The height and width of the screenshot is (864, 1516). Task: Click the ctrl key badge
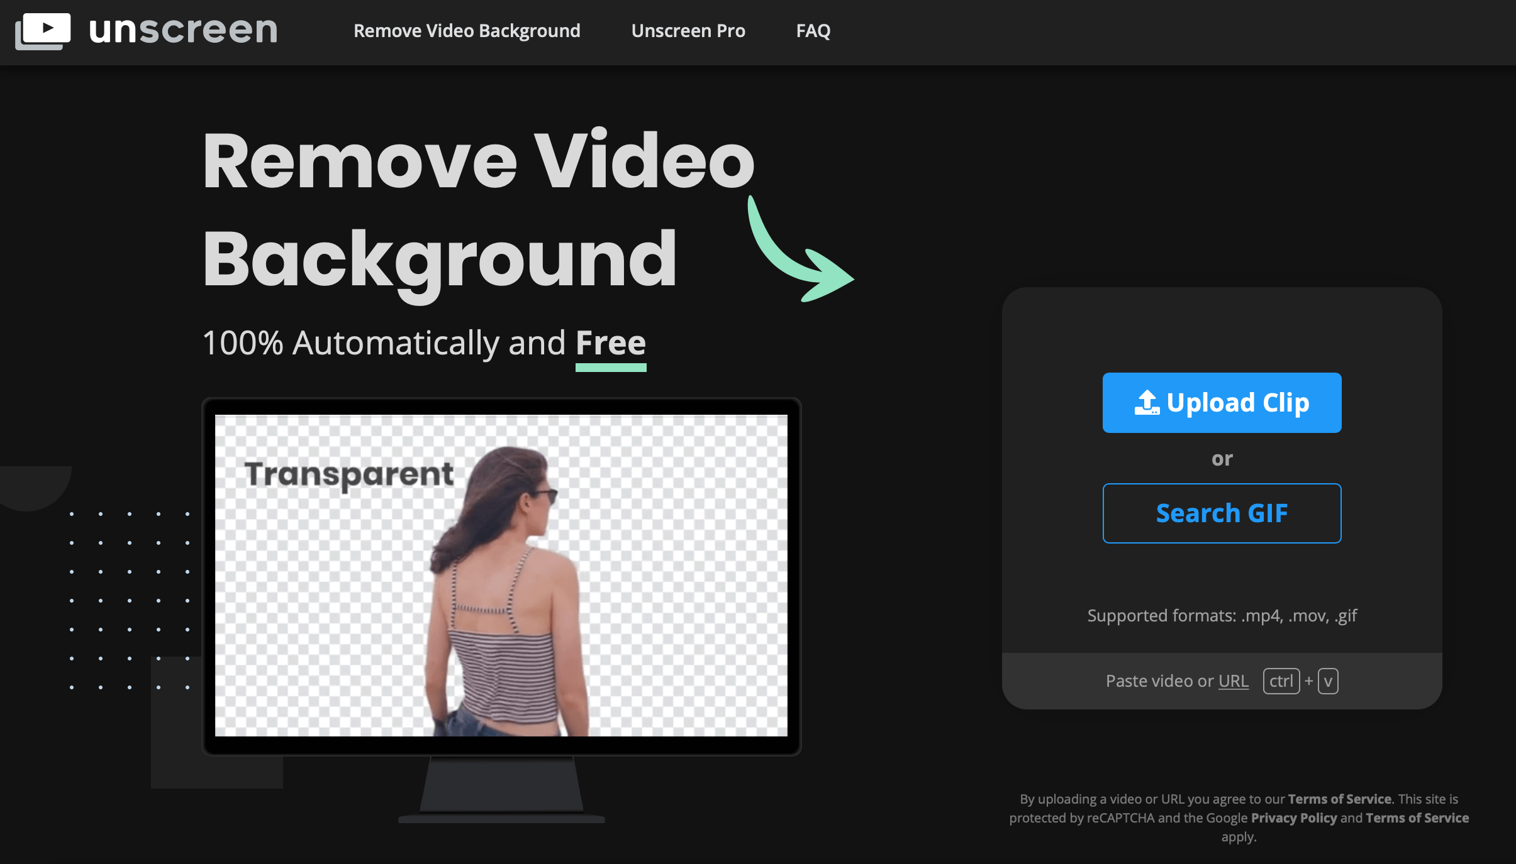(x=1281, y=681)
